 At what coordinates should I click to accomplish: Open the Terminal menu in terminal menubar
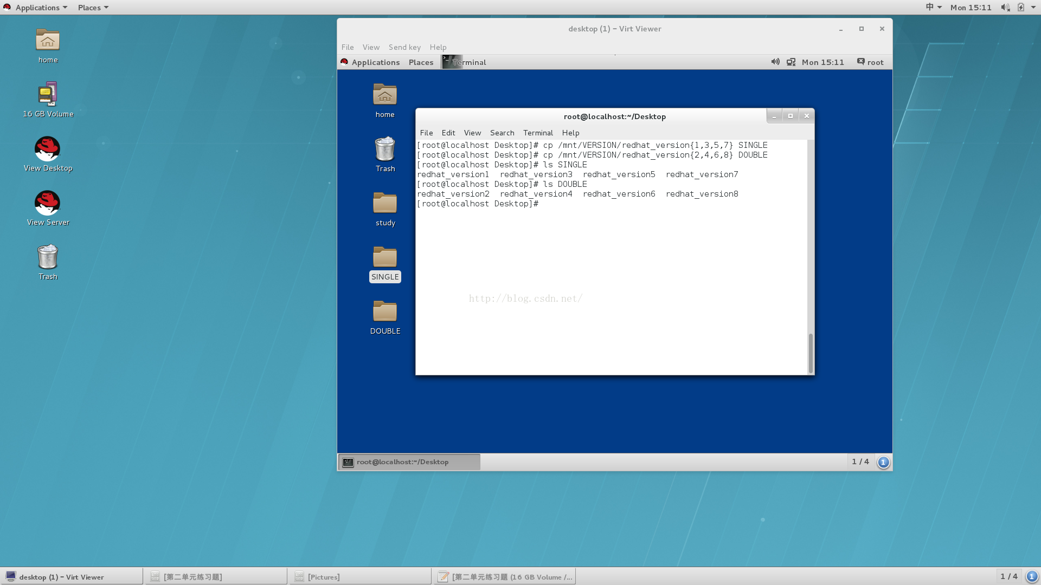[538, 133]
